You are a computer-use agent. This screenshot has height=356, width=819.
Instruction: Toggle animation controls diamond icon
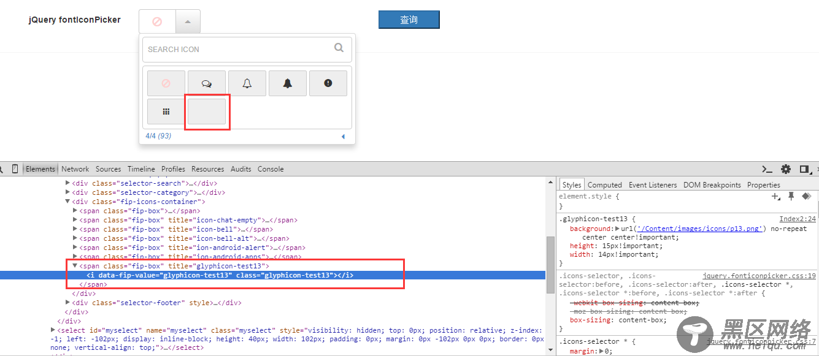point(807,196)
